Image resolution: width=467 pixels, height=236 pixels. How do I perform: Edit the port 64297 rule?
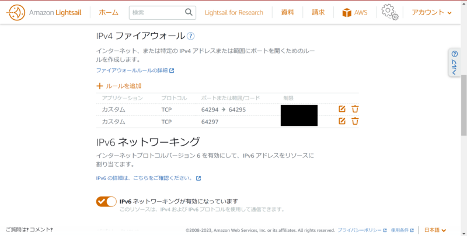click(x=342, y=121)
